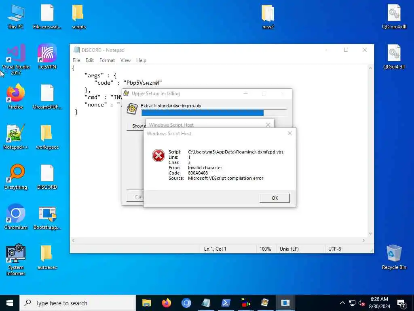
Task: Open Notepad Help menu
Action: [141, 60]
